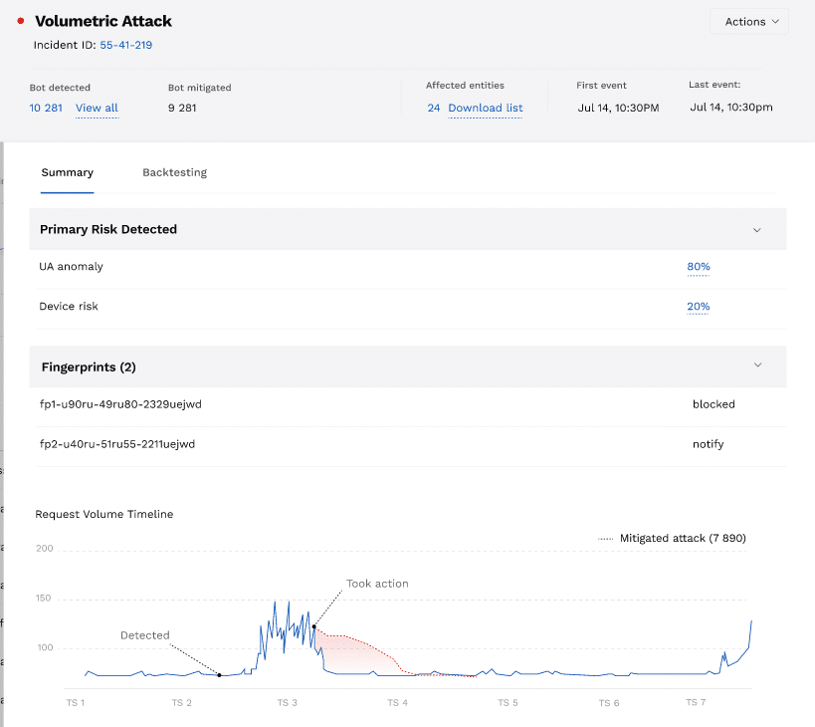The width and height of the screenshot is (815, 727).
Task: Click the UA anomaly 80% value
Action: coord(698,267)
